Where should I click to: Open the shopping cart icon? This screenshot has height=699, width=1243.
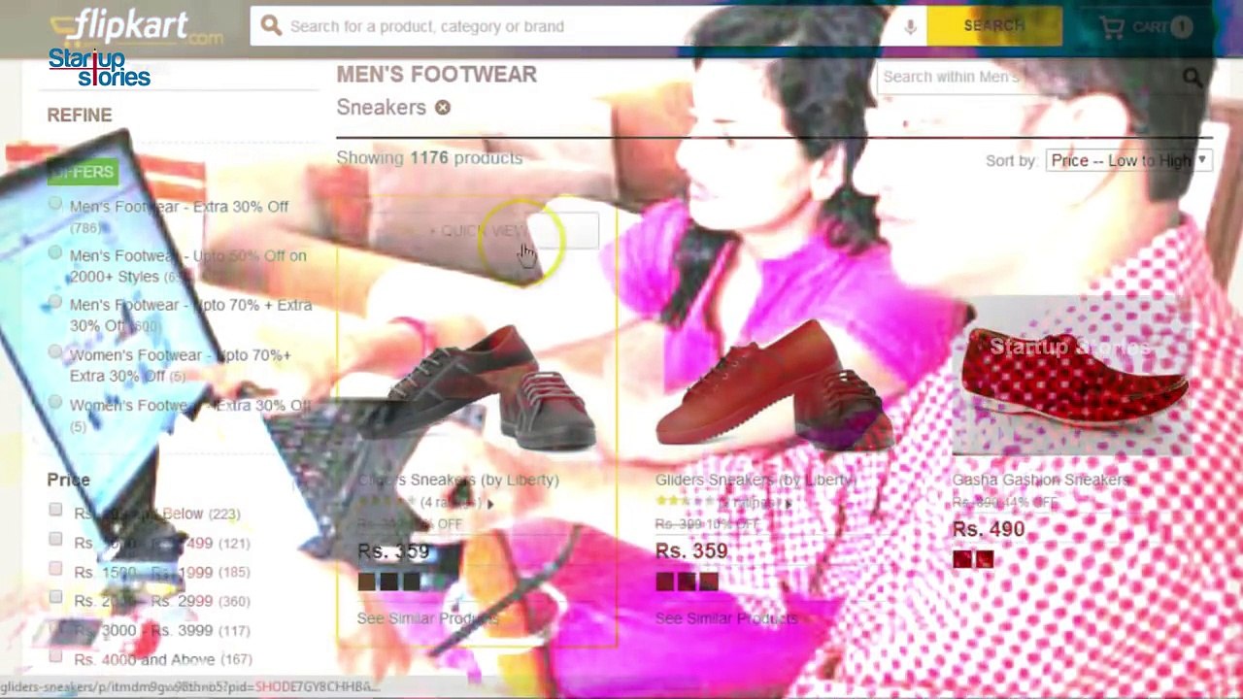pos(1112,27)
